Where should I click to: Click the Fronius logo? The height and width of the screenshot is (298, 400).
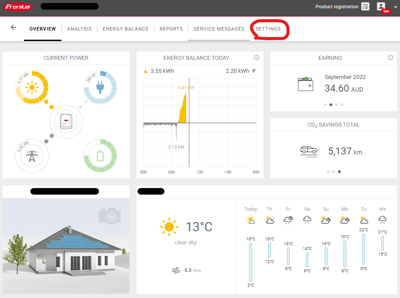(18, 7)
